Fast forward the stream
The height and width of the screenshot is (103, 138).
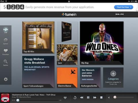pyautogui.click(x=95, y=98)
